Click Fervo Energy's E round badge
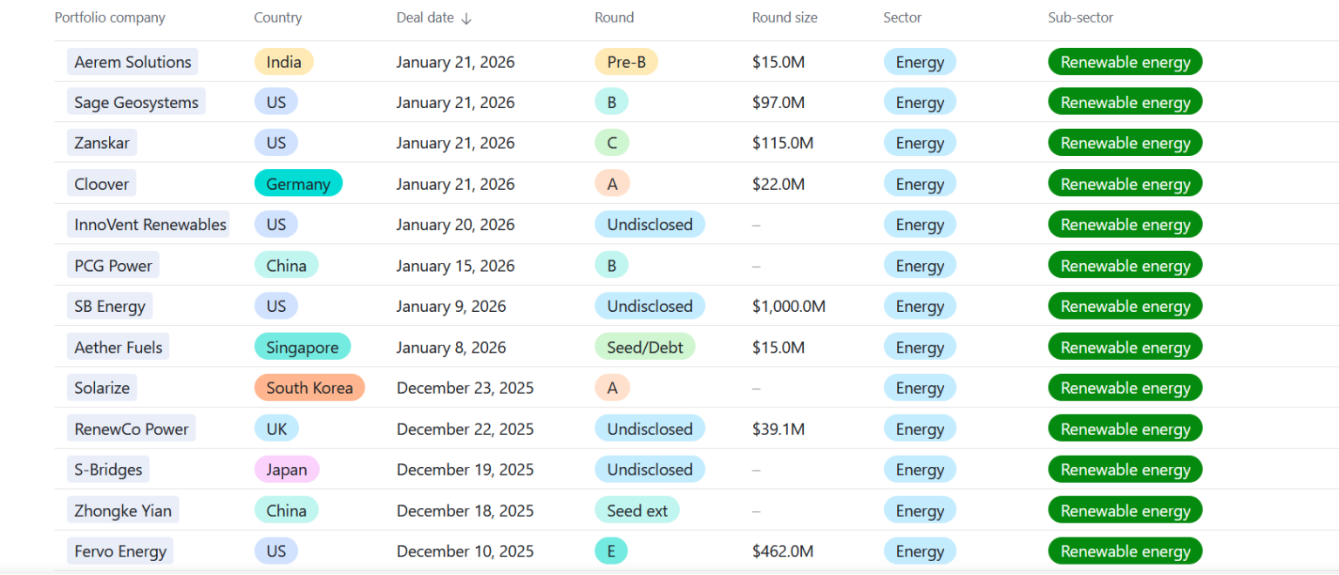Viewport: 1339px width, 575px height. [611, 551]
